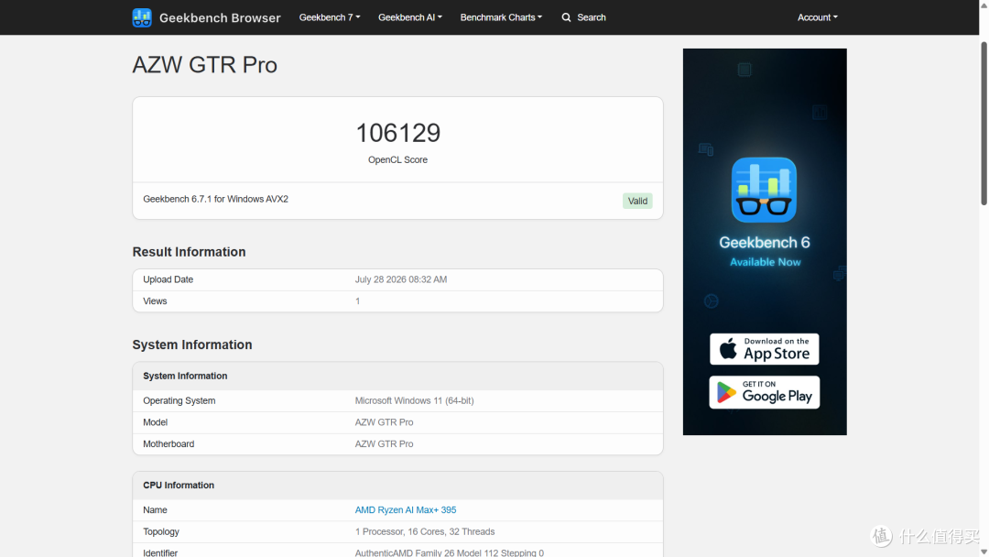Screen dimensions: 989x557
Task: Click the Search magnifier icon
Action: (567, 17)
